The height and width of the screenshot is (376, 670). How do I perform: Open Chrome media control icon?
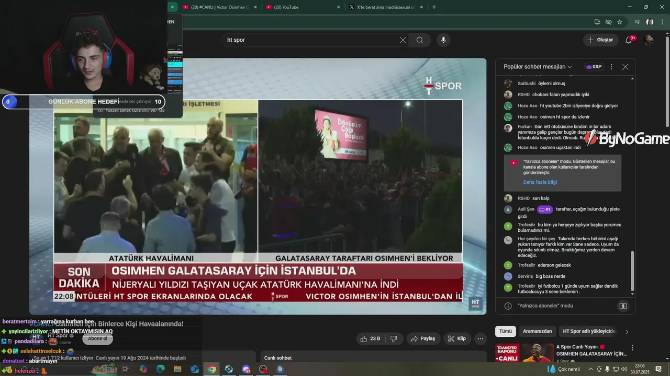(x=637, y=22)
